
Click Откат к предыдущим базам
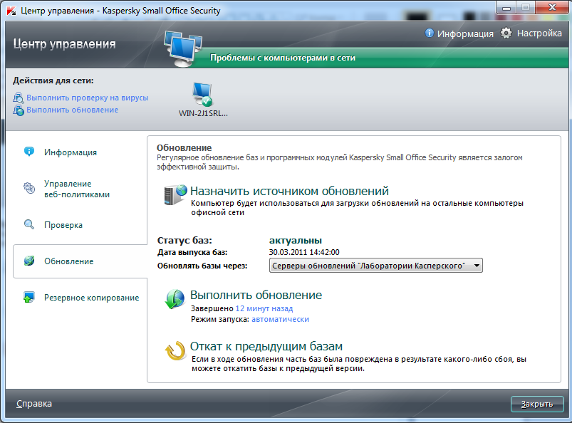[266, 346]
